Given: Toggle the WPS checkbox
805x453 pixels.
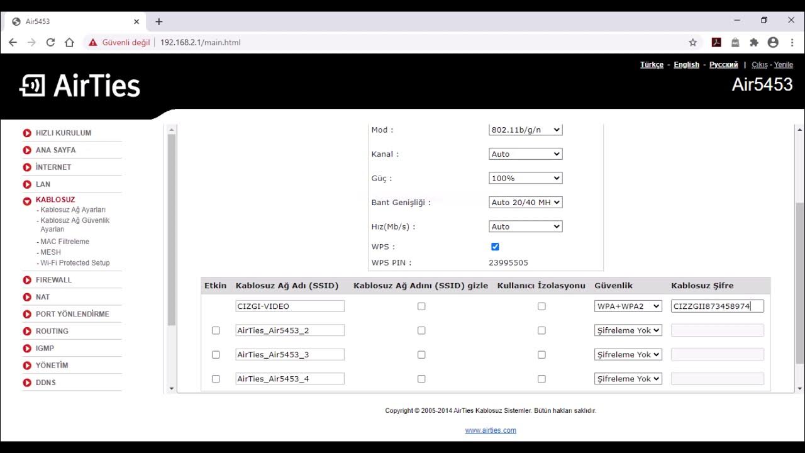Looking at the screenshot, I should [495, 247].
